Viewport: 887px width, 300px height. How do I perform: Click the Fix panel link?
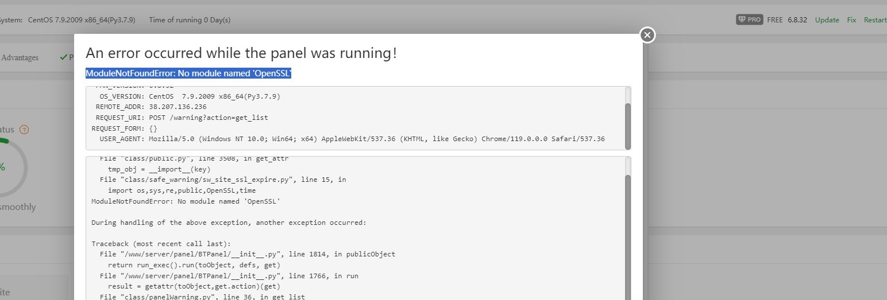coord(851,20)
